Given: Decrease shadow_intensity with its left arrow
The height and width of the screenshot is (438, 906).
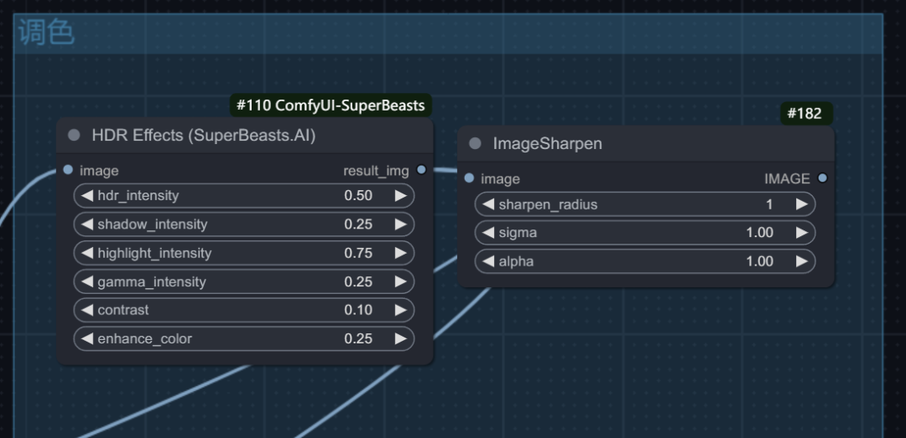Looking at the screenshot, I should coord(87,224).
